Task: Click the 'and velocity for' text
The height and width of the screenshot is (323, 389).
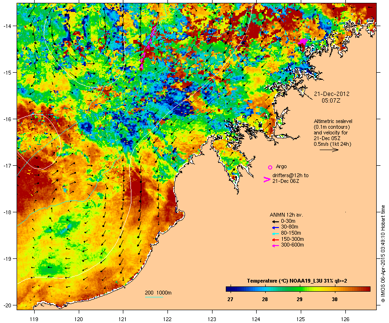Action: tap(331, 133)
